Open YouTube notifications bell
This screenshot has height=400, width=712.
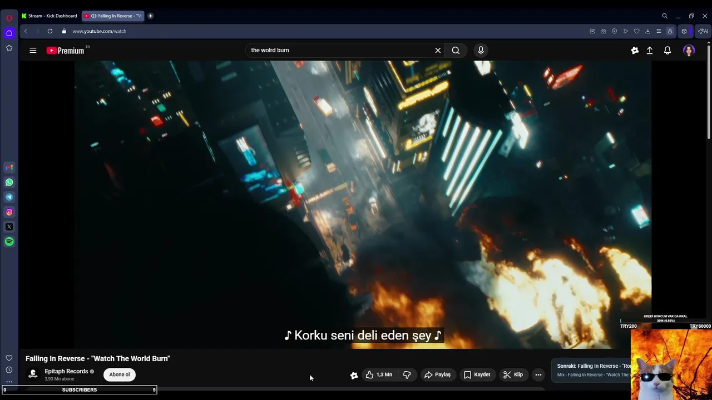click(667, 50)
